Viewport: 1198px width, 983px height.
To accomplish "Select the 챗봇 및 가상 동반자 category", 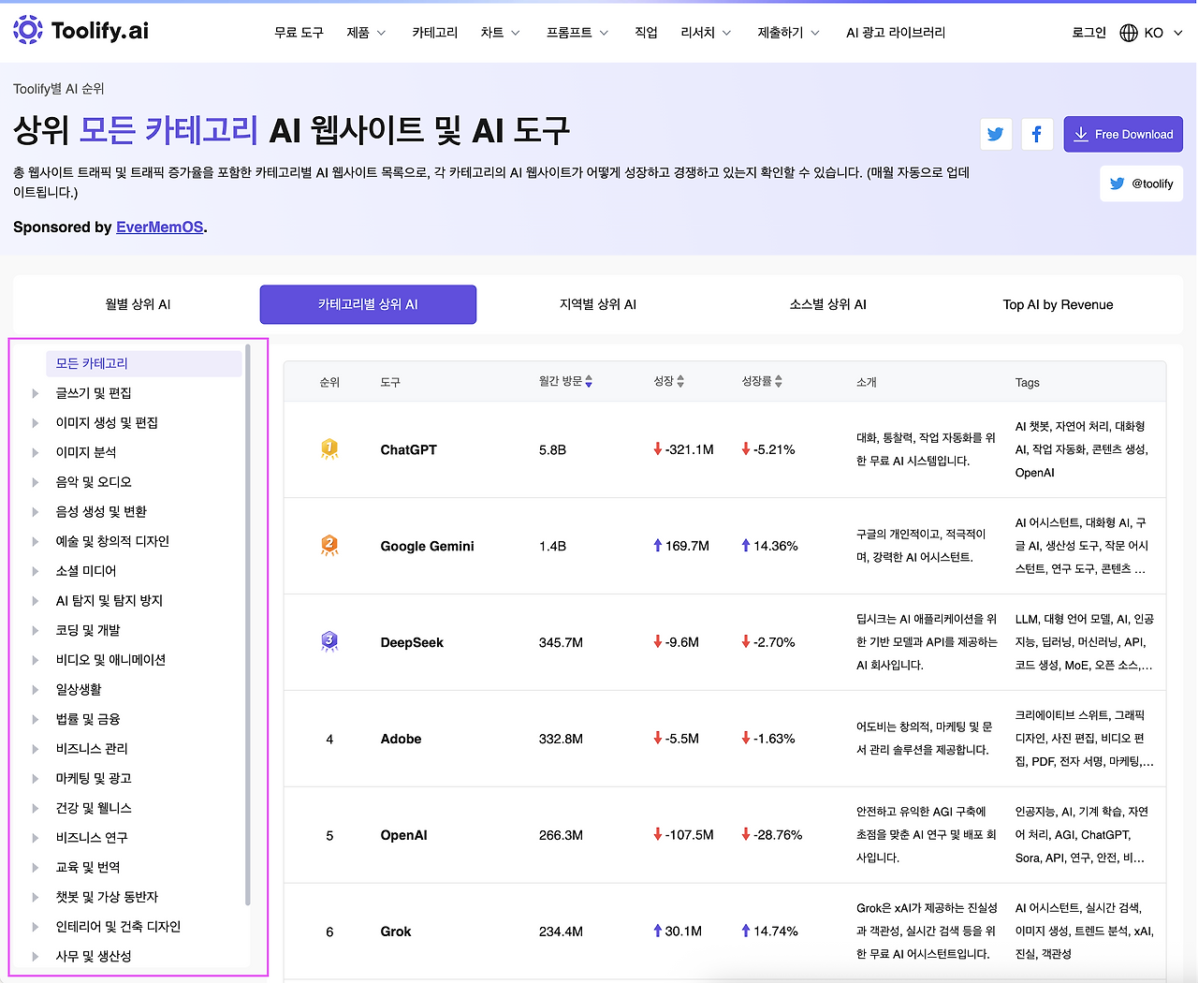I will (x=107, y=897).
